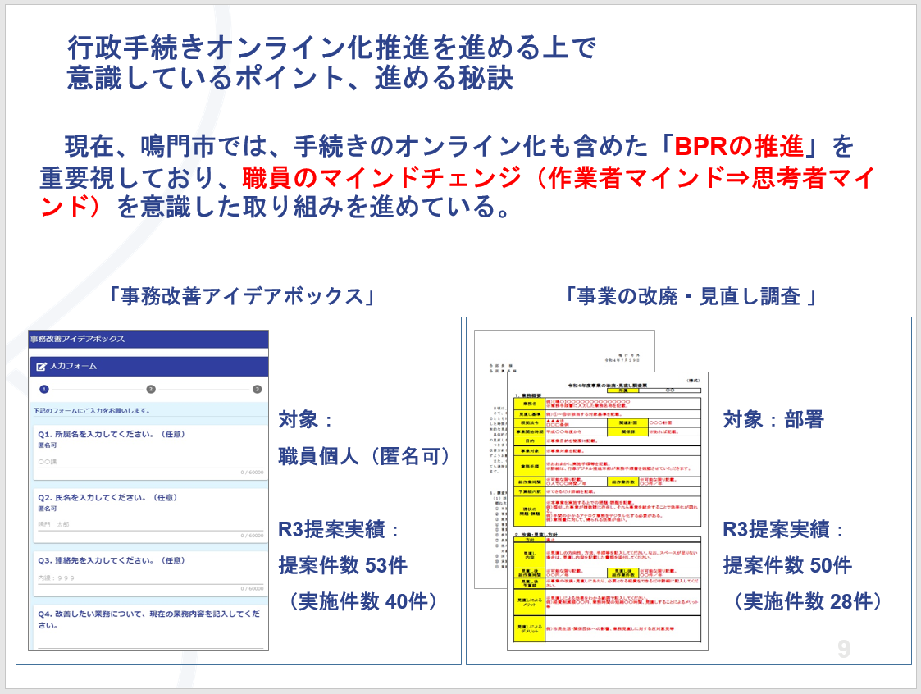Click the text （実施件数 40件）

(x=365, y=601)
